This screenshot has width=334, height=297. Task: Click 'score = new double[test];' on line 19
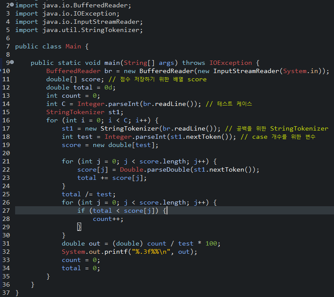[110, 145]
